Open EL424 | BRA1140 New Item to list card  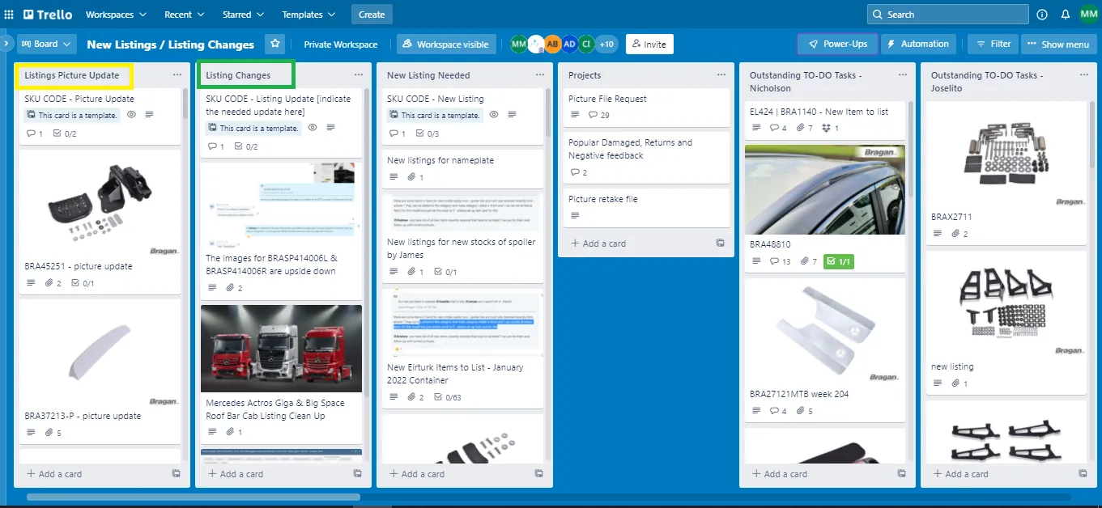(825, 119)
